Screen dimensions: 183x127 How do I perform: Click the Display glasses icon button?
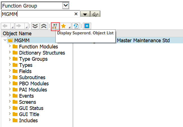coord(95,14)
